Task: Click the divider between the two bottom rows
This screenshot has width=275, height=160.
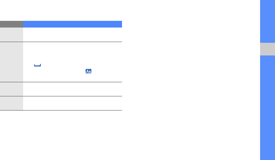Action: tap(72, 96)
